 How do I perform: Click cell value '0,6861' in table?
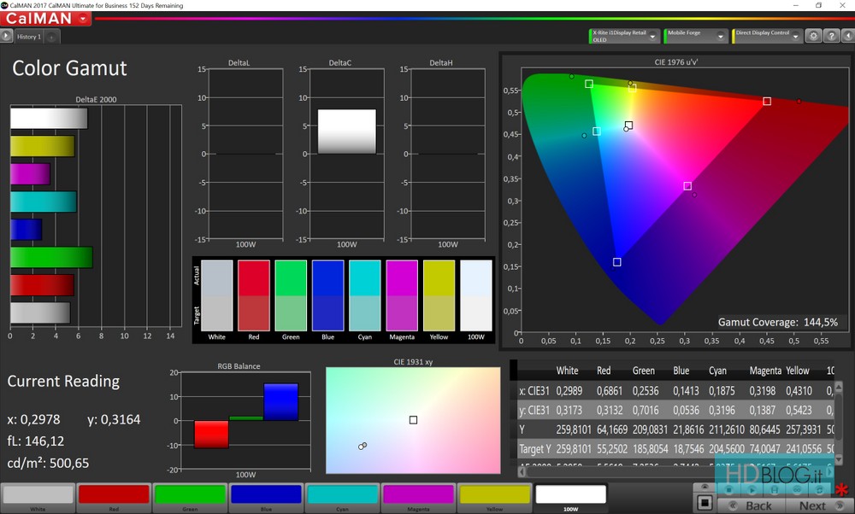pyautogui.click(x=609, y=391)
